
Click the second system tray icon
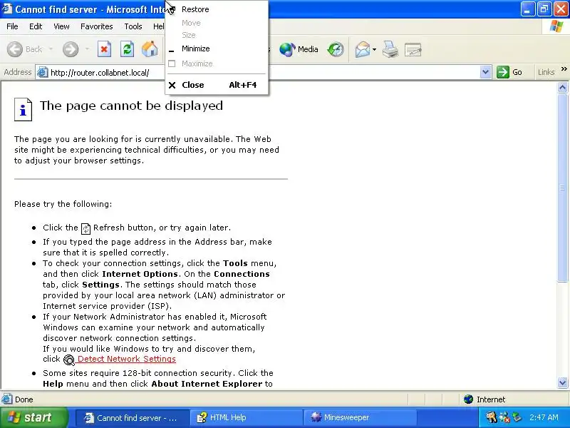504,417
